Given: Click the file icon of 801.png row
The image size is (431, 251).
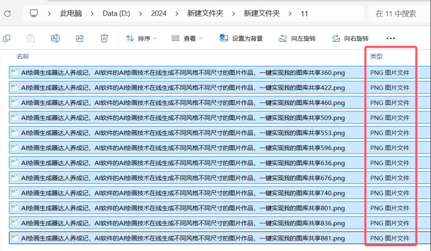Looking at the screenshot, I should pyautogui.click(x=14, y=208).
